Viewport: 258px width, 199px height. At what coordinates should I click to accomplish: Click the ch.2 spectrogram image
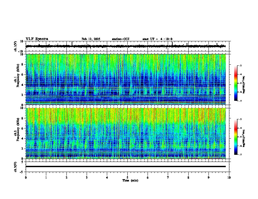click(x=126, y=133)
